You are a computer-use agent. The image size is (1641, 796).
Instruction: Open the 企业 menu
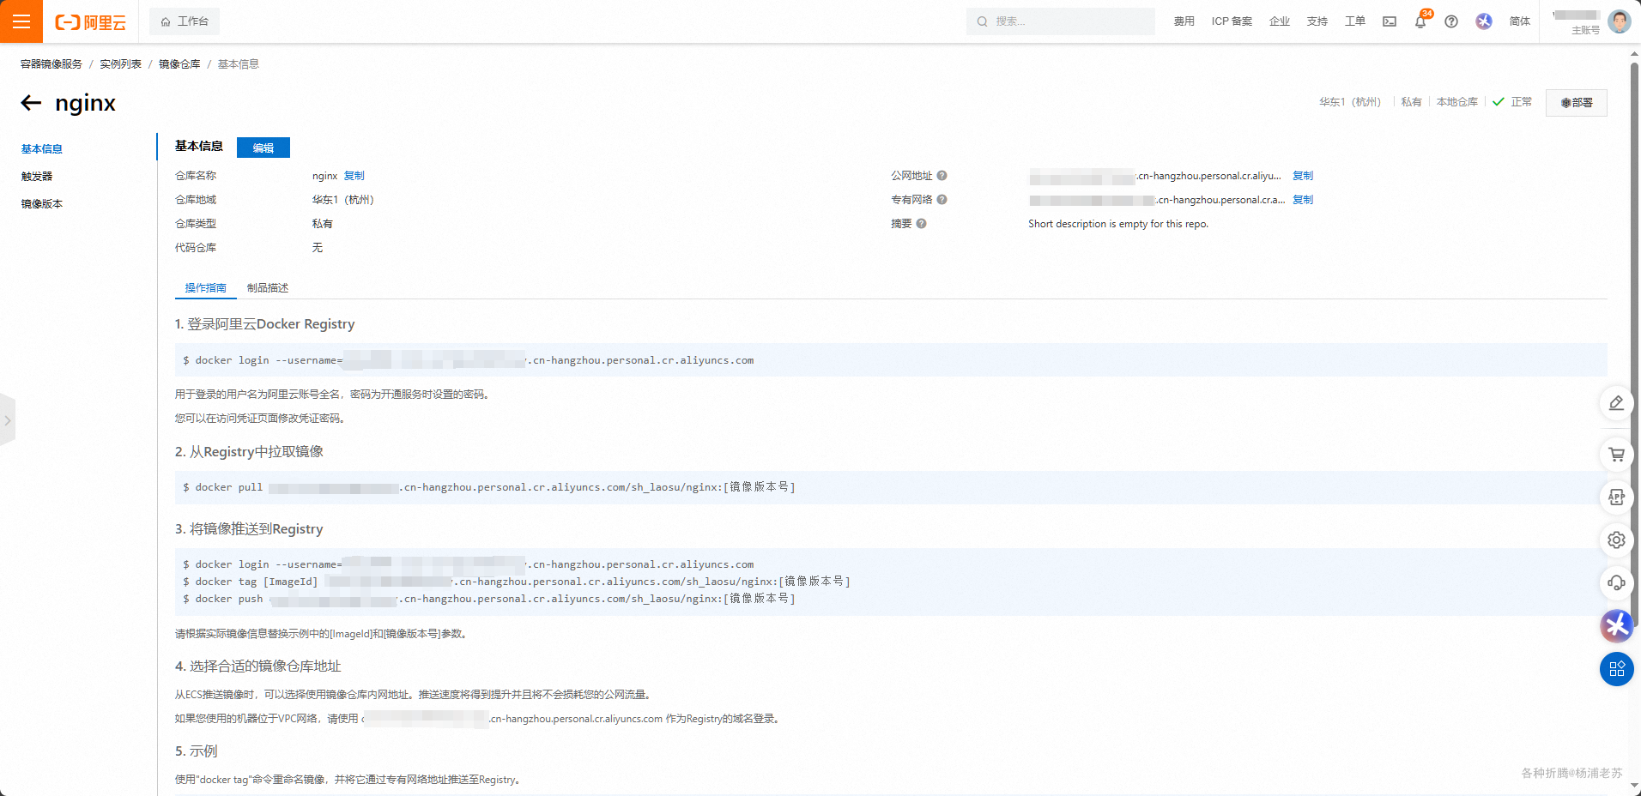coord(1280,21)
